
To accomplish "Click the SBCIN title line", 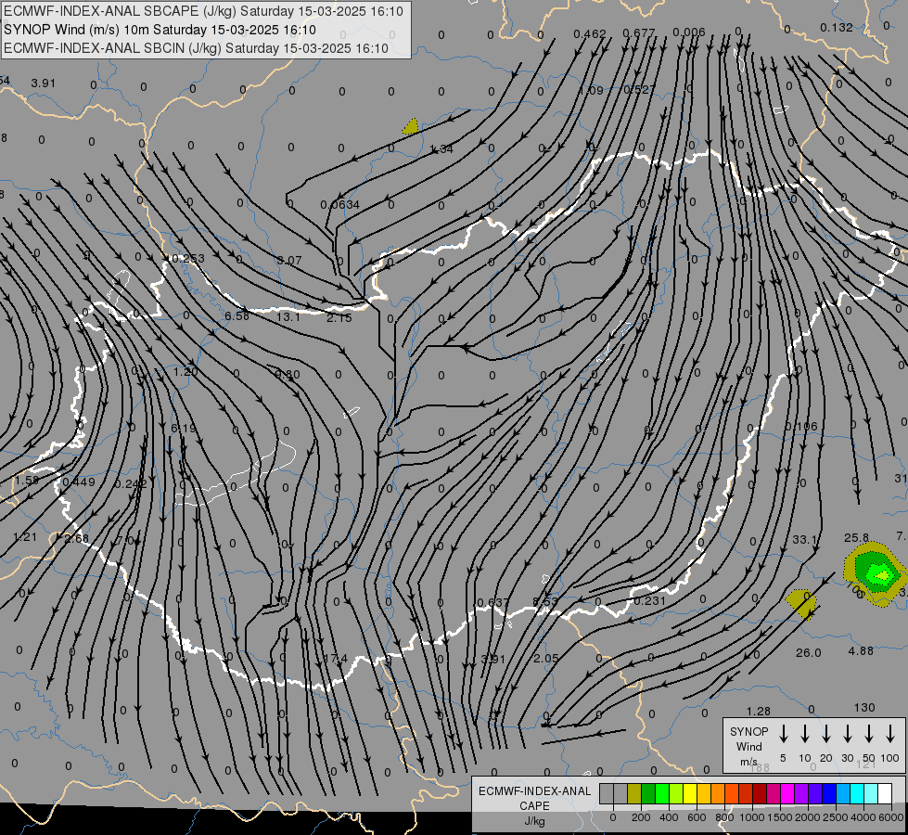I will (196, 48).
